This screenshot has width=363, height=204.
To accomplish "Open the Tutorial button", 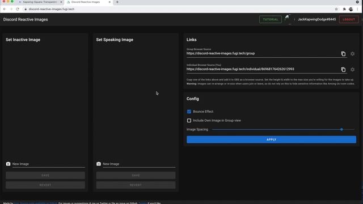I will point(271,19).
